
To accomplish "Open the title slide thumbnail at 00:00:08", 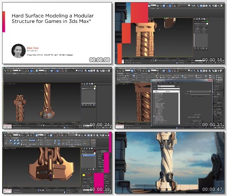I will (57, 33).
